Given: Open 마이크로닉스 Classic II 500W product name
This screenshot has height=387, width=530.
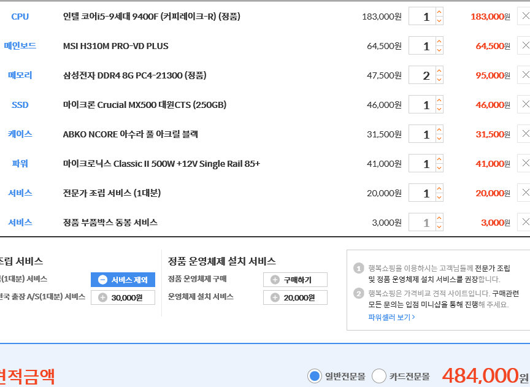Looking at the screenshot, I should (161, 164).
